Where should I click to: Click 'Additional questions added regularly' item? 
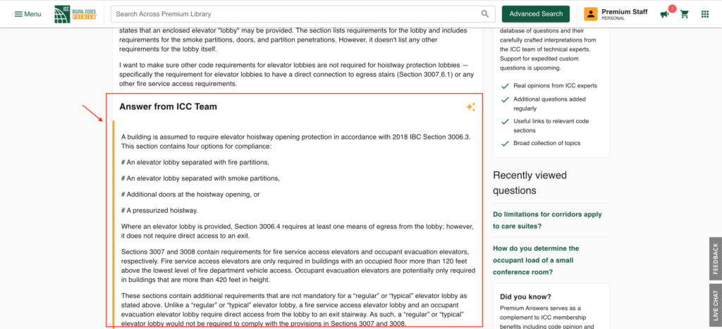coord(549,104)
